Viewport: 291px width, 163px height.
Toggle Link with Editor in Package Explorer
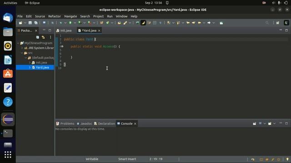pyautogui.click(x=43, y=37)
